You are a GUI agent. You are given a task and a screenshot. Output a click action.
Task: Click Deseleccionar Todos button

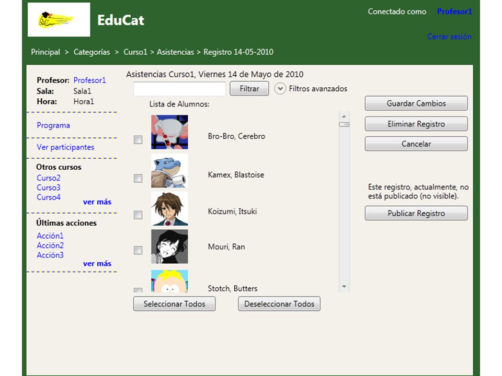click(x=279, y=304)
